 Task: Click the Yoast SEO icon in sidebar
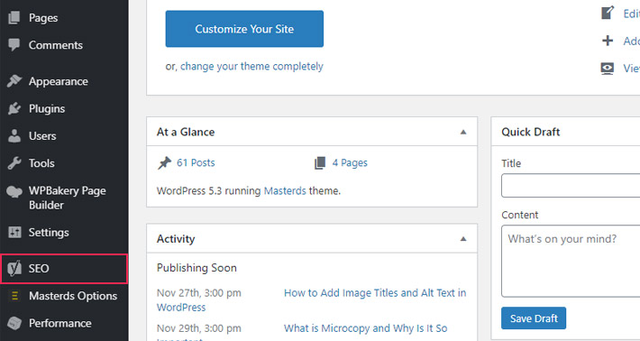14,268
